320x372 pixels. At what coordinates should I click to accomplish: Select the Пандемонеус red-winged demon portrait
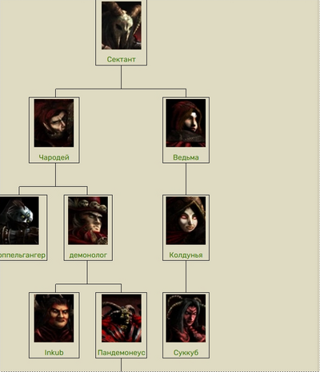122,319
